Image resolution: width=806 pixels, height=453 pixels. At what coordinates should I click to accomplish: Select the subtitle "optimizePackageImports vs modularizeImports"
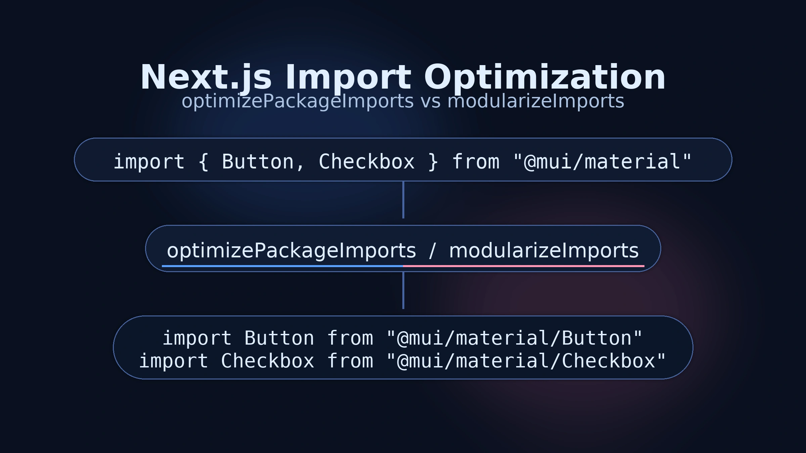tap(403, 101)
